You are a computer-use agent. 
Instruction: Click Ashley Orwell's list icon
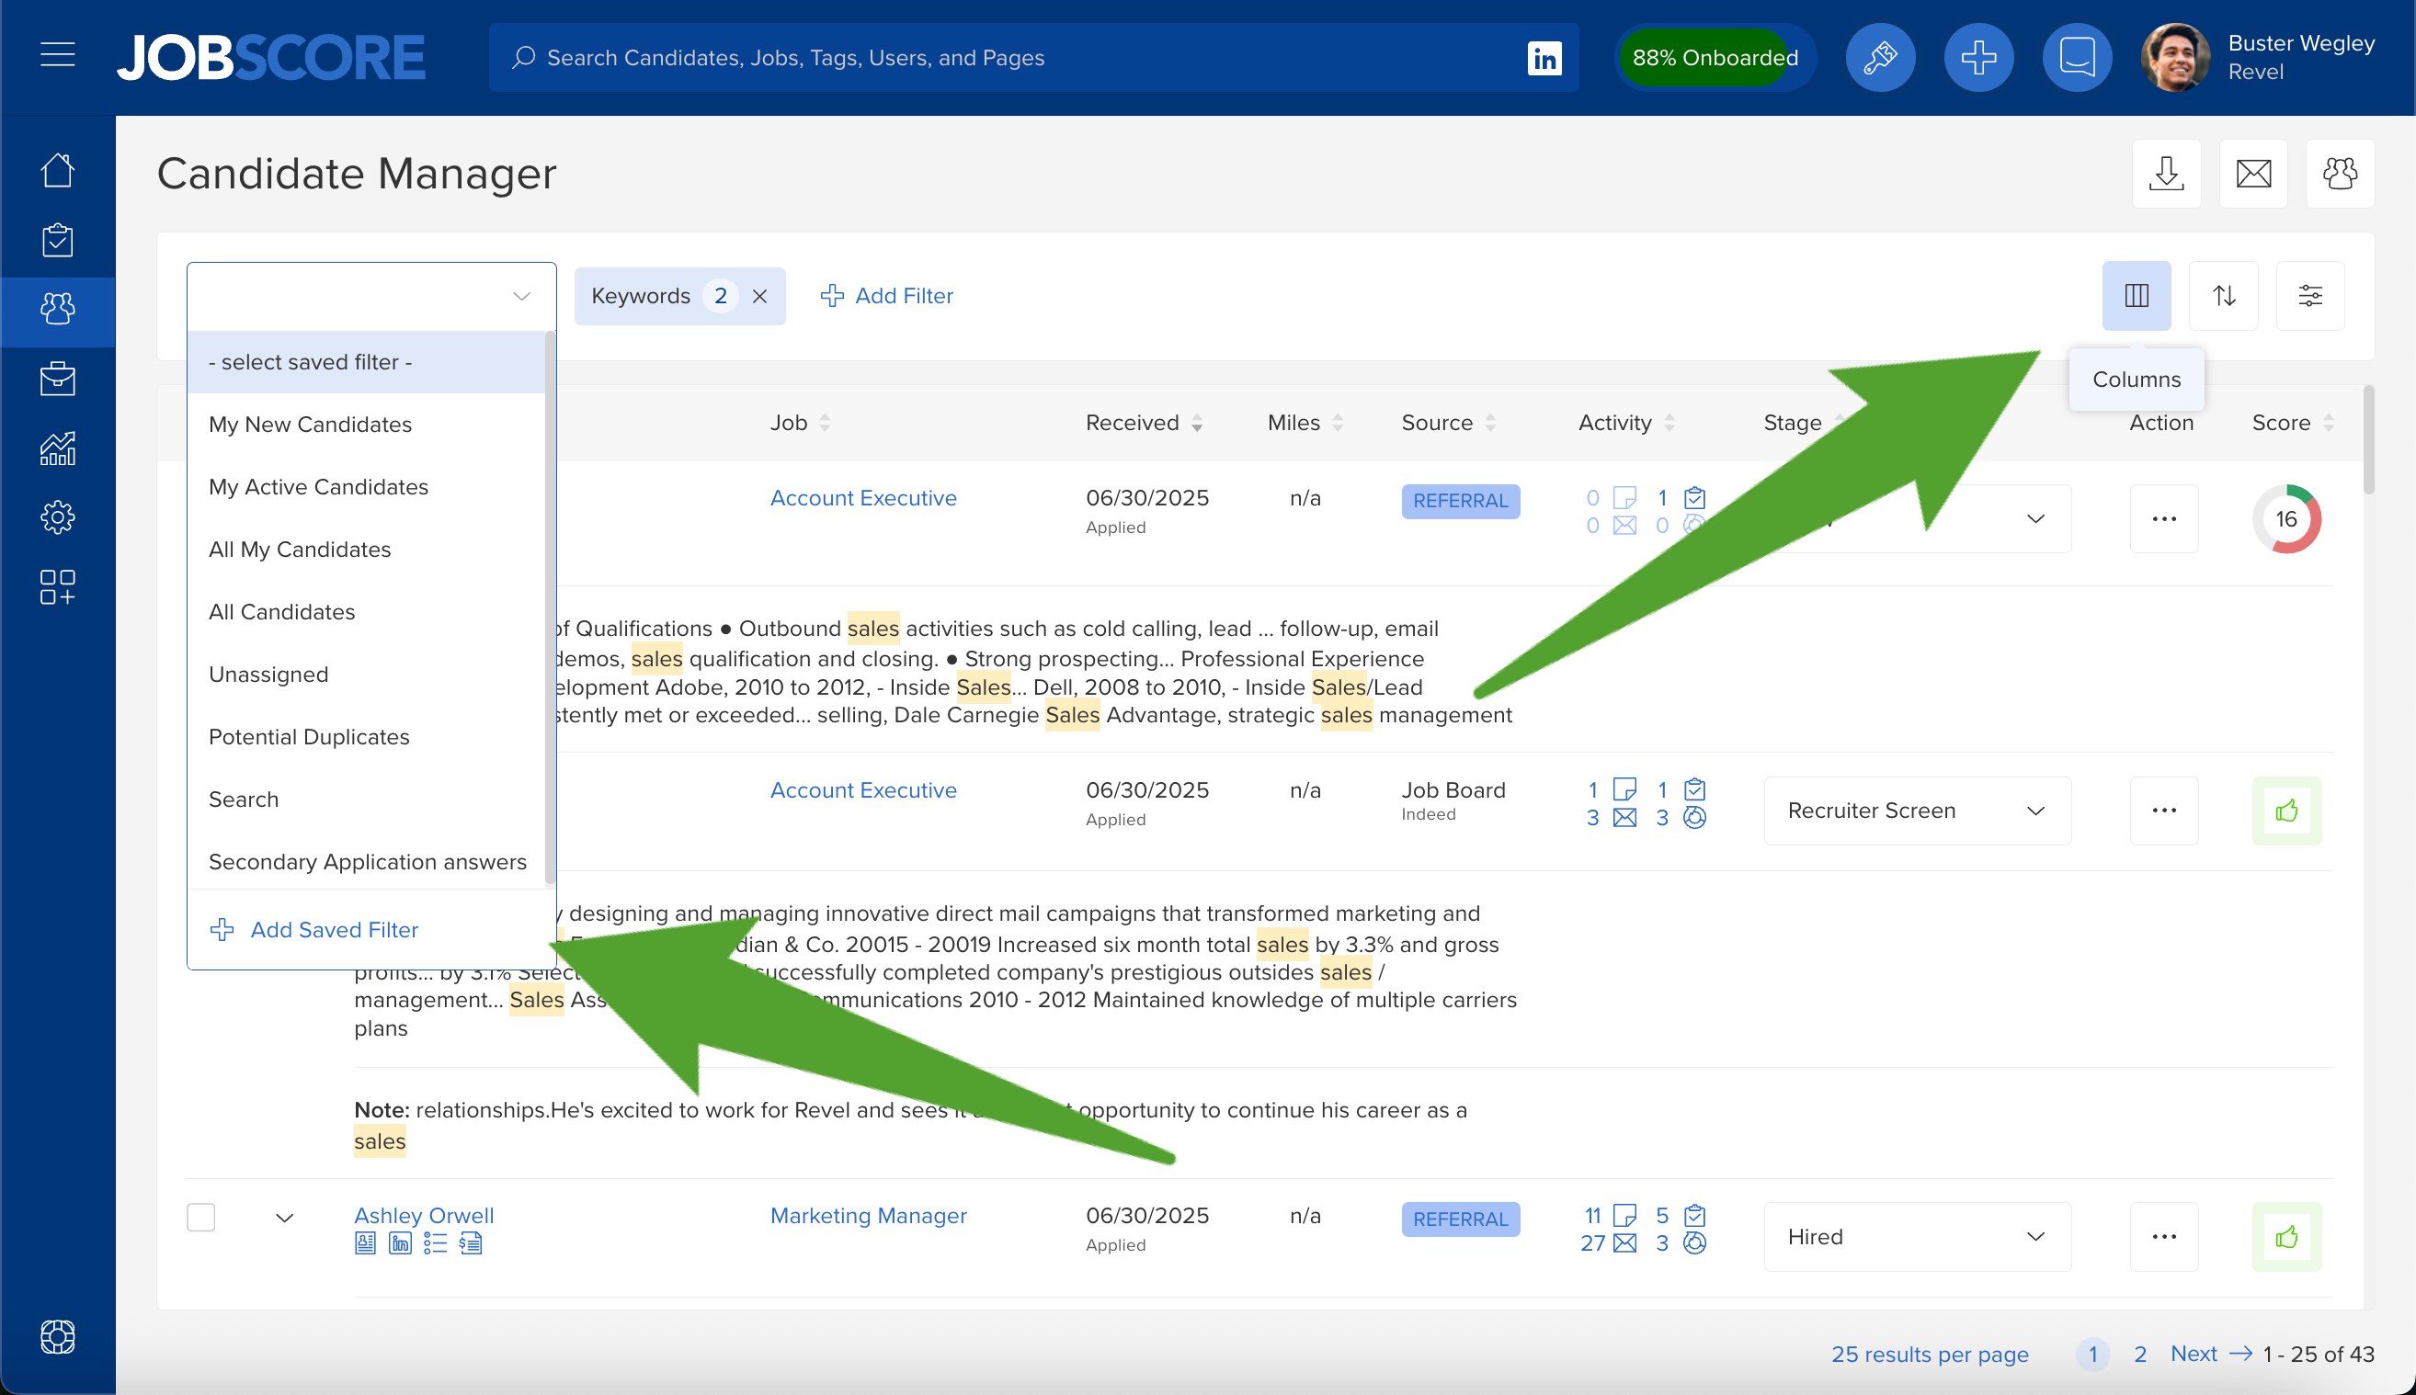[x=435, y=1243]
